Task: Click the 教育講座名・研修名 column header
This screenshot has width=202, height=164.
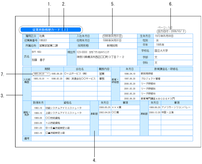Action: coord(166,69)
